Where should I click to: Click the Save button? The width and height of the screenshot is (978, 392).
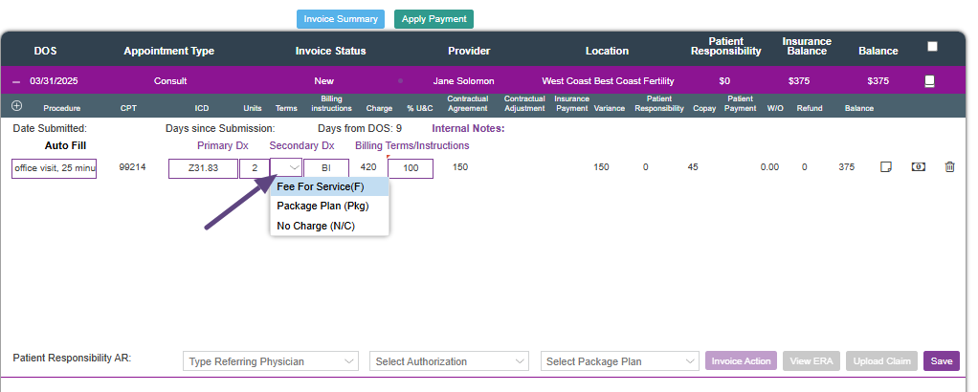[x=941, y=361]
